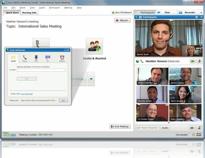Click the phone icon beside Heather Hanson
The height and width of the screenshot is (158, 205).
tap(142, 61)
